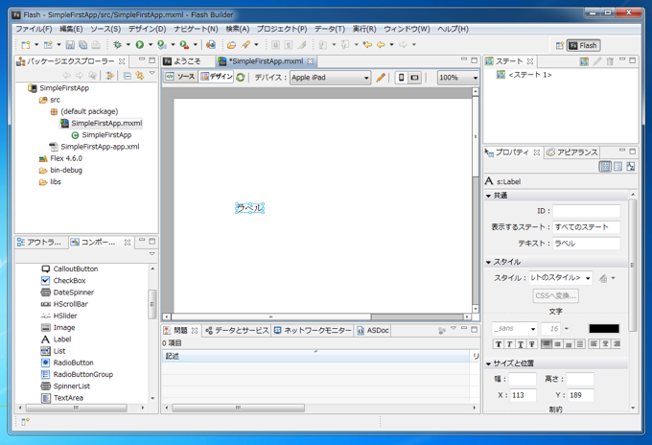The width and height of the screenshot is (652, 445).
Task: Set device orientation to portrait
Action: point(401,78)
